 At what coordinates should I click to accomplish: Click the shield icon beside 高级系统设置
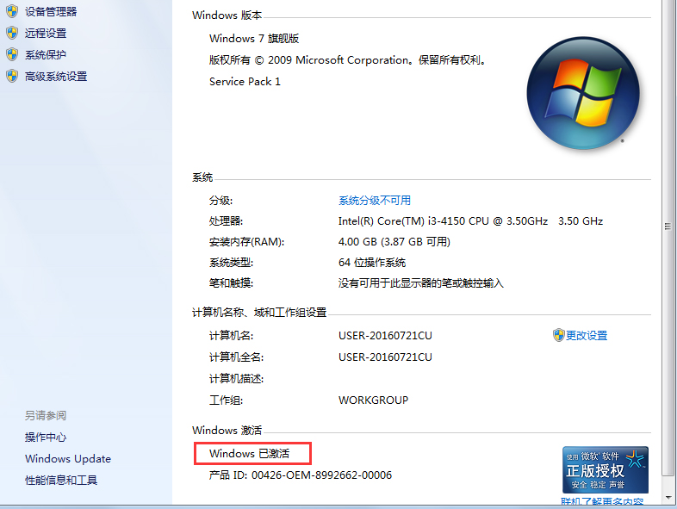tap(12, 76)
